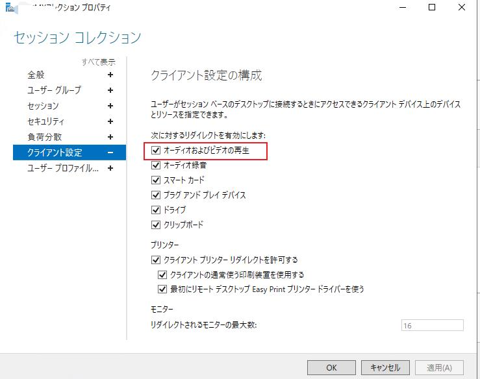Expand the セキュリティ section
The image size is (480, 379).
(110, 121)
